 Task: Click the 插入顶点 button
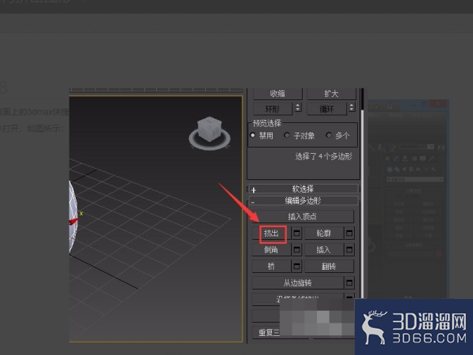click(x=303, y=216)
